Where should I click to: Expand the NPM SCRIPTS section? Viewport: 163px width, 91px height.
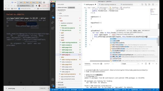(69, 87)
